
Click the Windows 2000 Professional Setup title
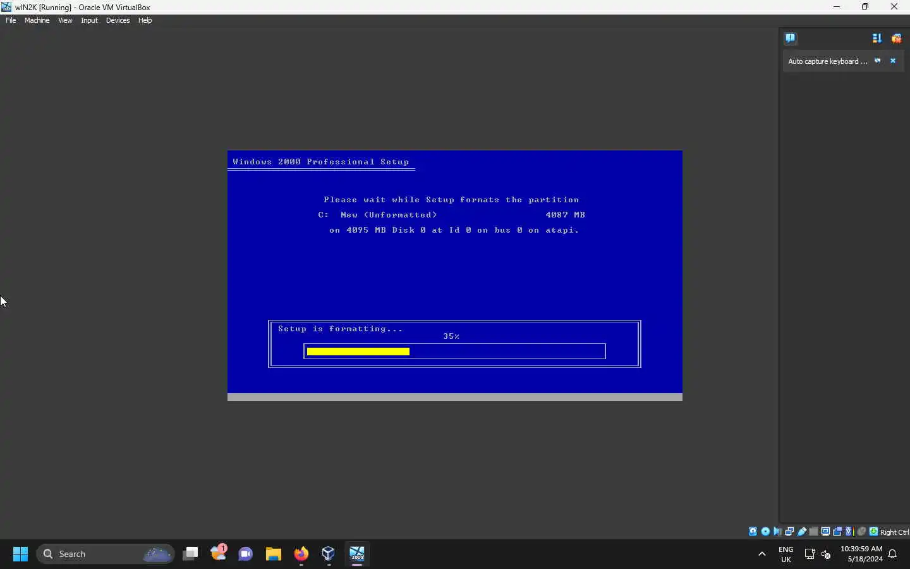point(321,162)
